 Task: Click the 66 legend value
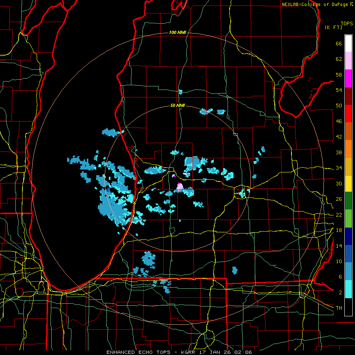(339, 44)
